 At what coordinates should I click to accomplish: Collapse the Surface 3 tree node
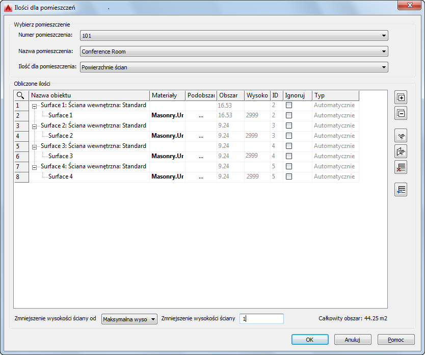tap(35, 147)
